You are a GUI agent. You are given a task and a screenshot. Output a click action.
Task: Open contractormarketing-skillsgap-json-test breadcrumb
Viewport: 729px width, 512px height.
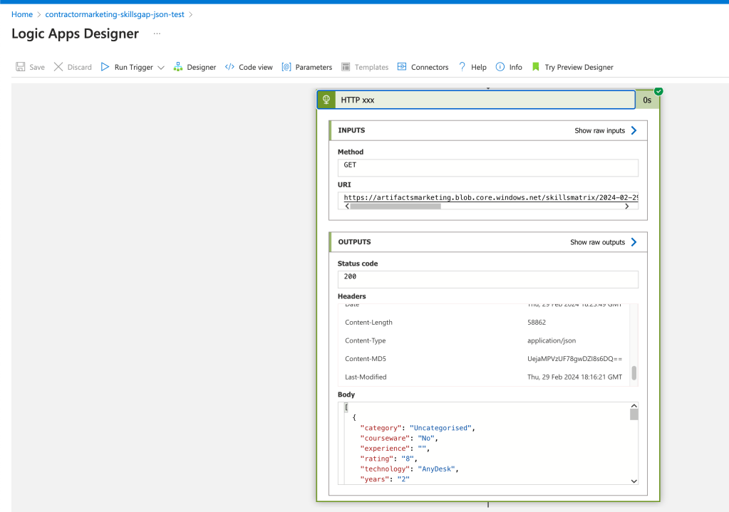click(x=114, y=14)
